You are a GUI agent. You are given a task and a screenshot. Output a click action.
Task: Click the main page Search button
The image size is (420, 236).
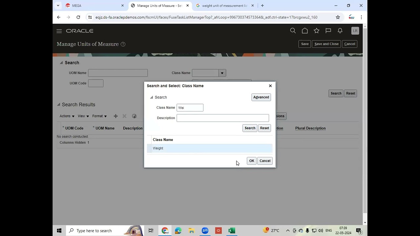click(x=336, y=93)
